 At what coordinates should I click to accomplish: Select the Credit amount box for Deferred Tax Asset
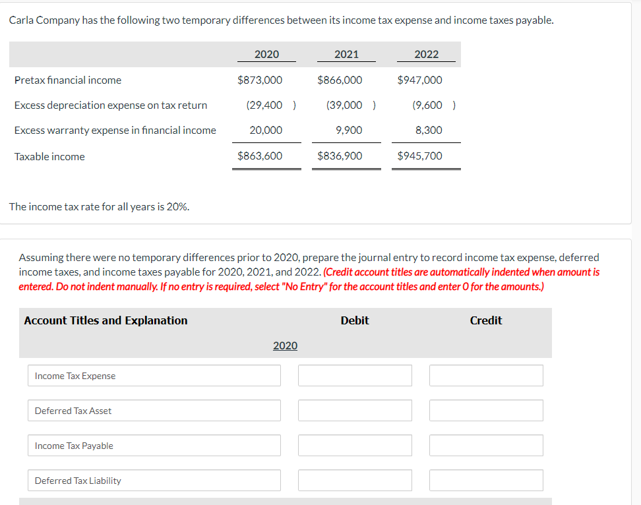pyautogui.click(x=486, y=410)
